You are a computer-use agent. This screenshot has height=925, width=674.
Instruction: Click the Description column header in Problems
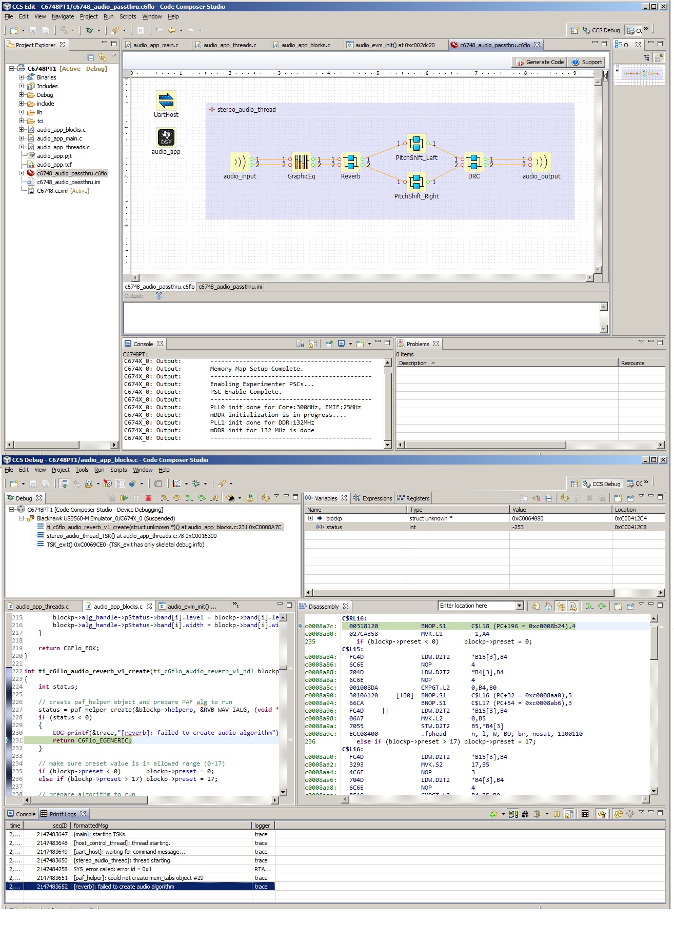[507, 363]
